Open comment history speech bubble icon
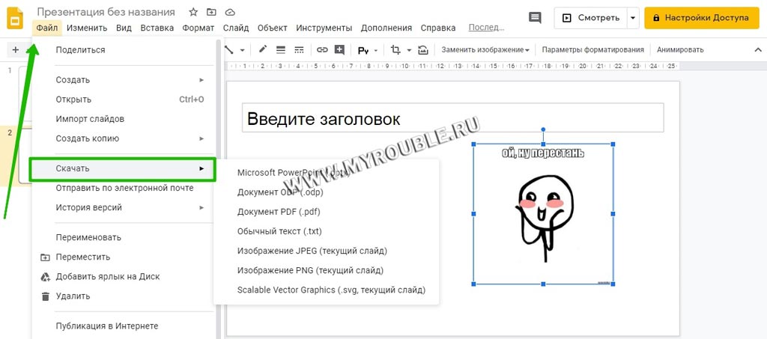 [x=535, y=17]
